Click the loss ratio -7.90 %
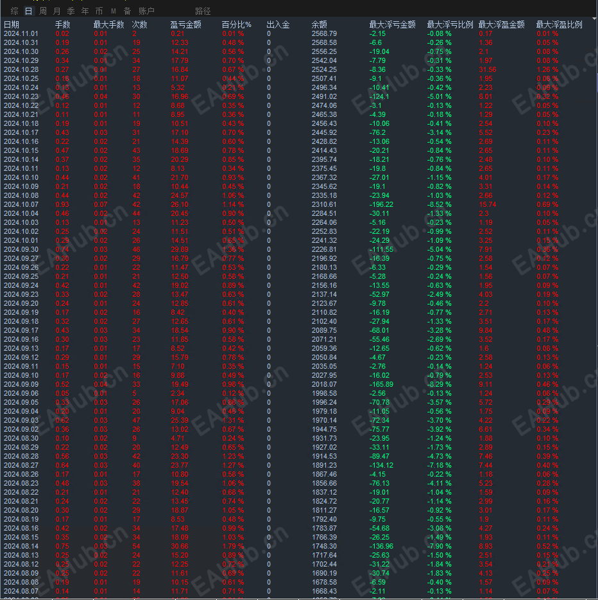The width and height of the screenshot is (598, 600). click(x=439, y=547)
